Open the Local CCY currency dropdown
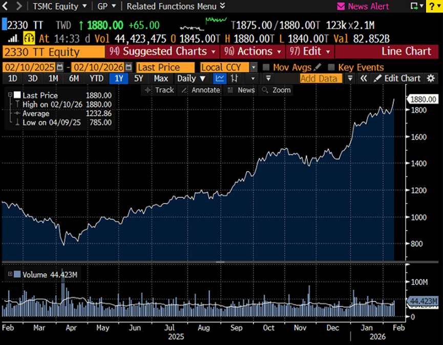The height and width of the screenshot is (345, 443). [253, 68]
